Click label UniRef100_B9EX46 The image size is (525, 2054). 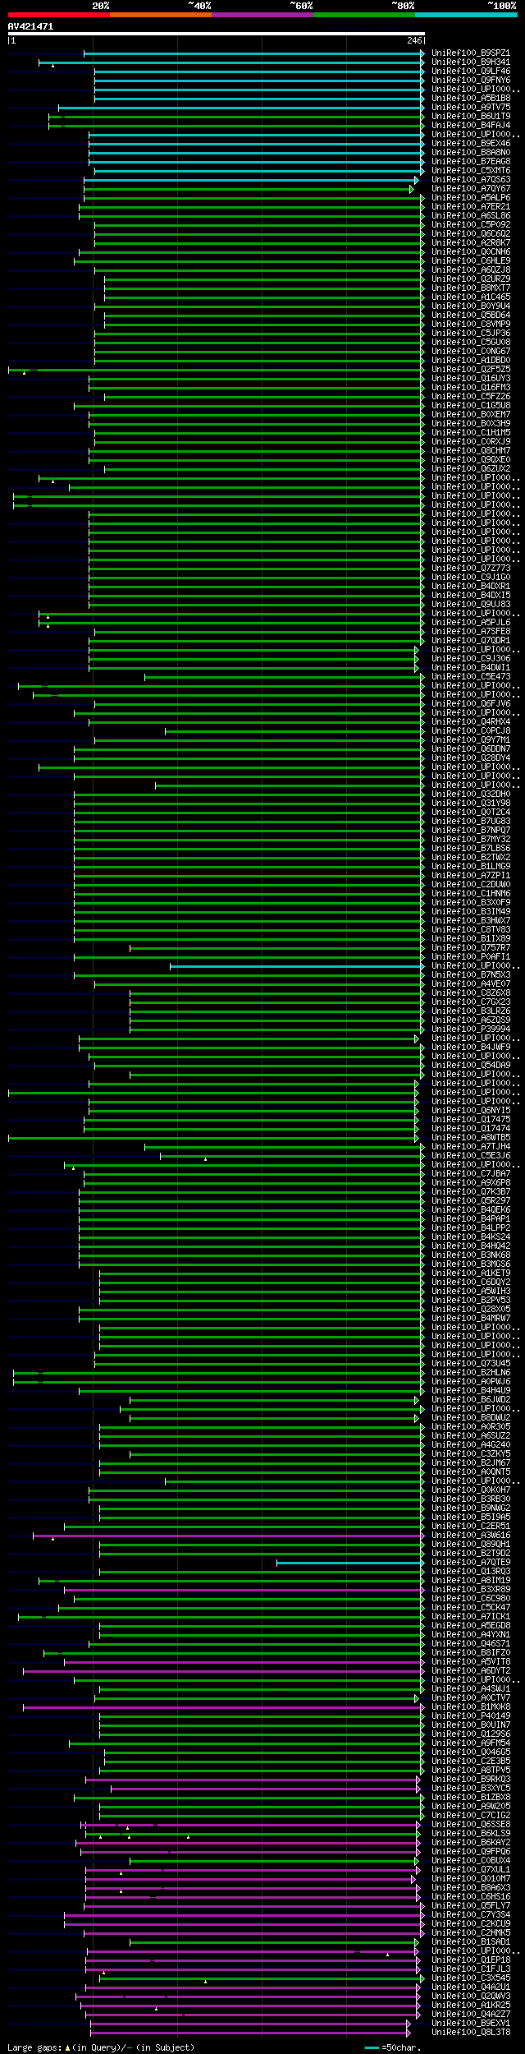click(x=471, y=144)
